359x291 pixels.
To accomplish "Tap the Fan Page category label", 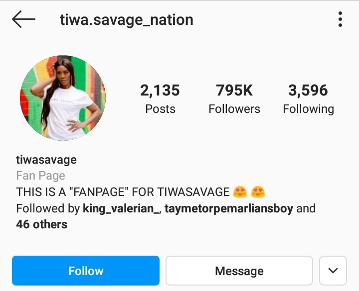I will tap(40, 176).
